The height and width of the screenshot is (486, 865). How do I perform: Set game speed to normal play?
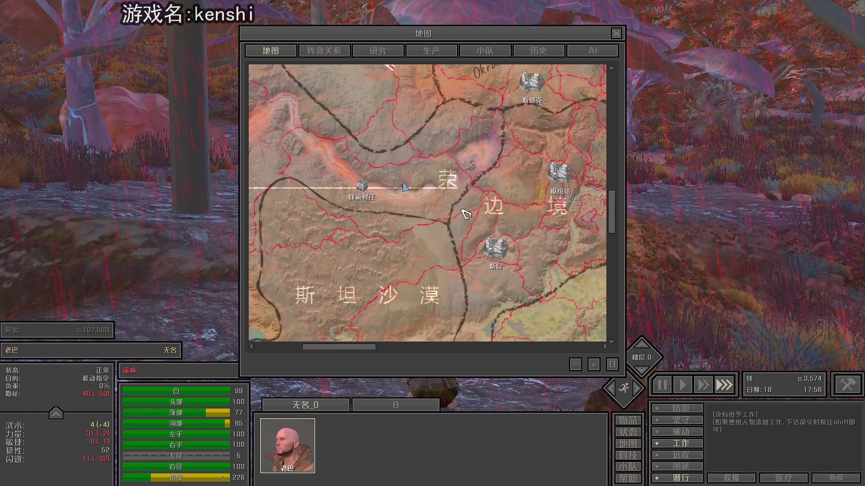click(683, 385)
